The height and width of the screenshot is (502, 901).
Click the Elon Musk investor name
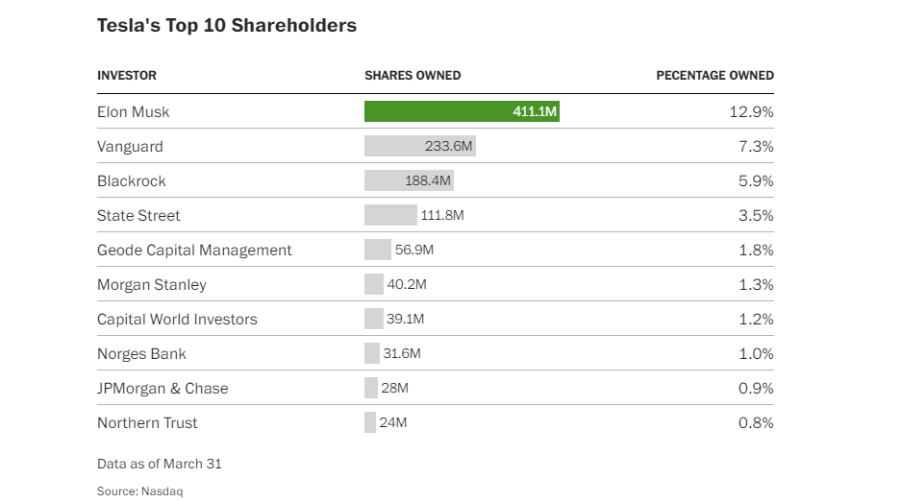(133, 111)
